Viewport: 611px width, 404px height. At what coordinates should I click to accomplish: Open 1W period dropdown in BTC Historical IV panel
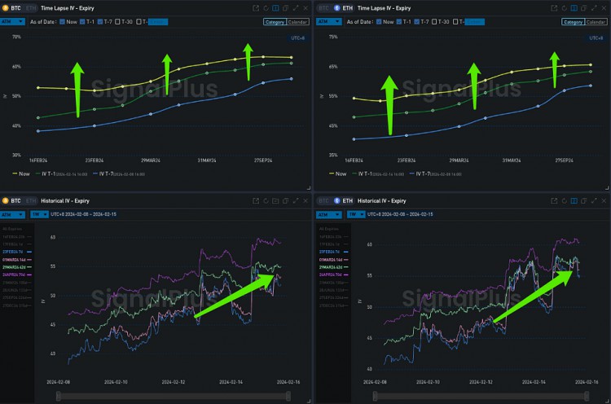tap(39, 215)
